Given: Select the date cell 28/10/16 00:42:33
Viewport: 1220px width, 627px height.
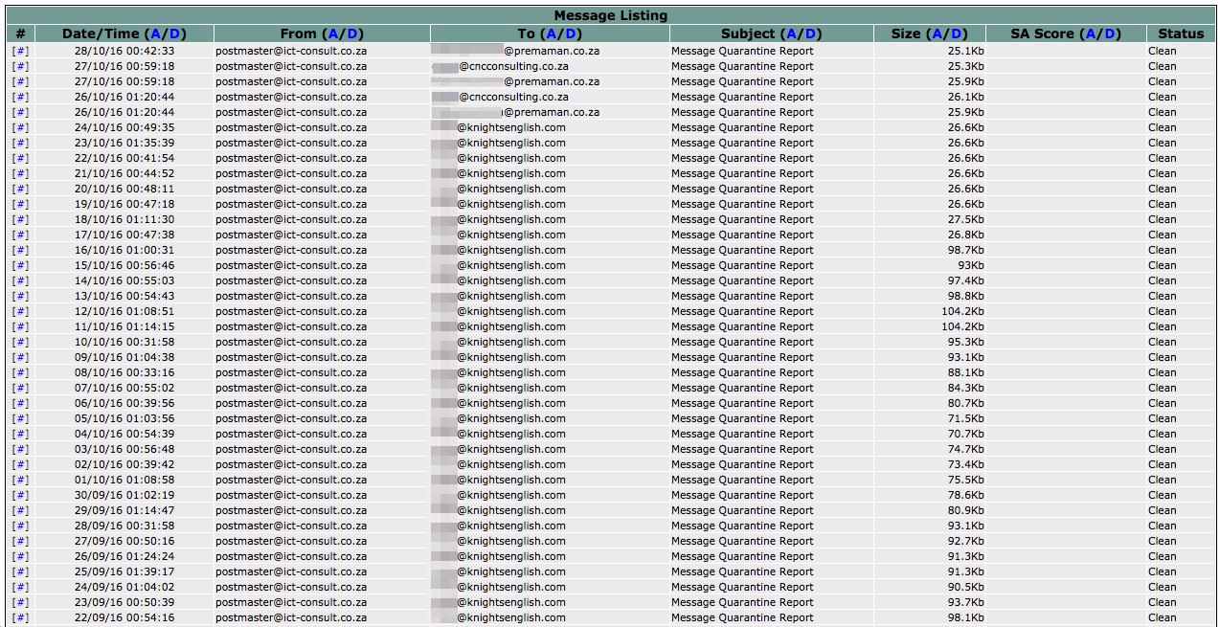Looking at the screenshot, I should pos(124,51).
